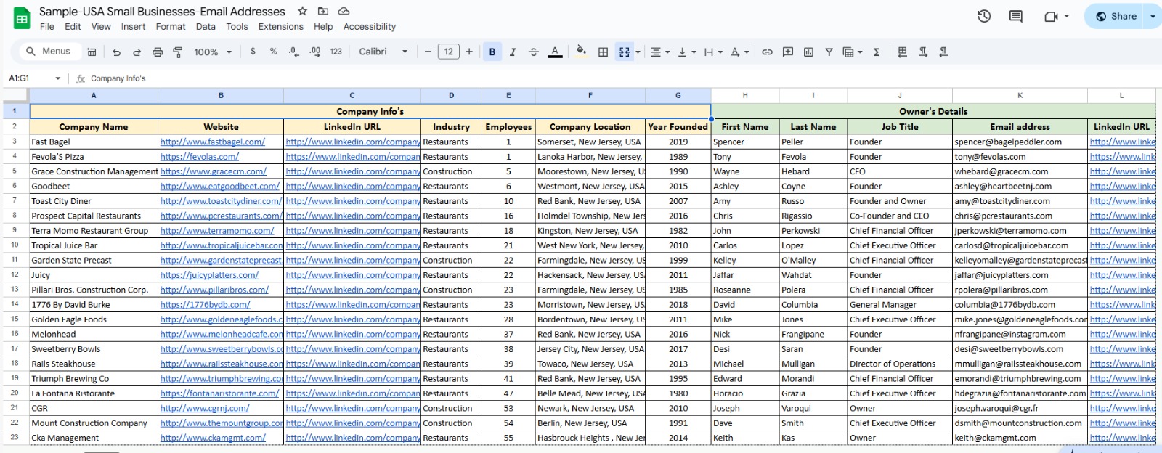Decrease decimal places
The height and width of the screenshot is (453, 1162).
(x=293, y=52)
